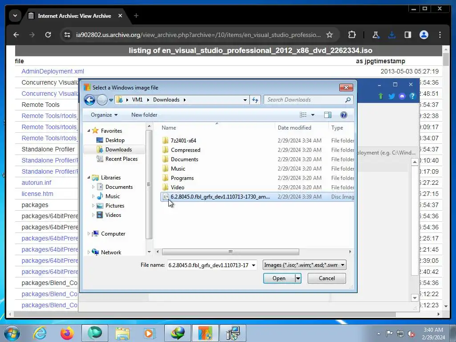456x342 pixels.
Task: Select the Programs folder
Action: pos(182,178)
